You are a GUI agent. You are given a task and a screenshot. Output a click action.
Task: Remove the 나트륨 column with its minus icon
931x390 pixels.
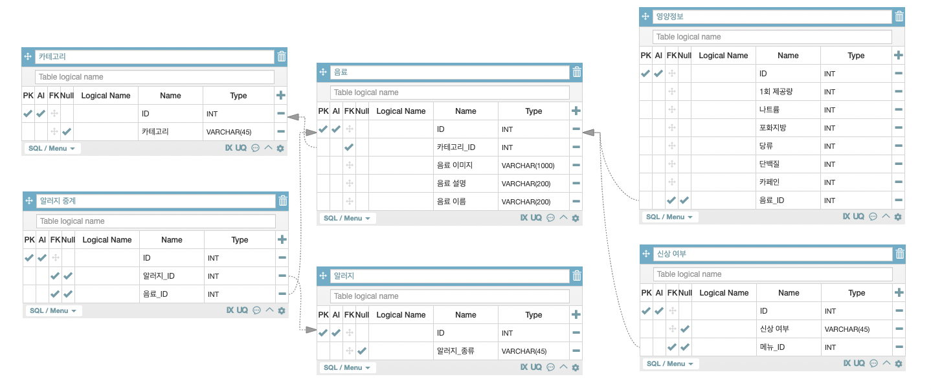pos(898,110)
